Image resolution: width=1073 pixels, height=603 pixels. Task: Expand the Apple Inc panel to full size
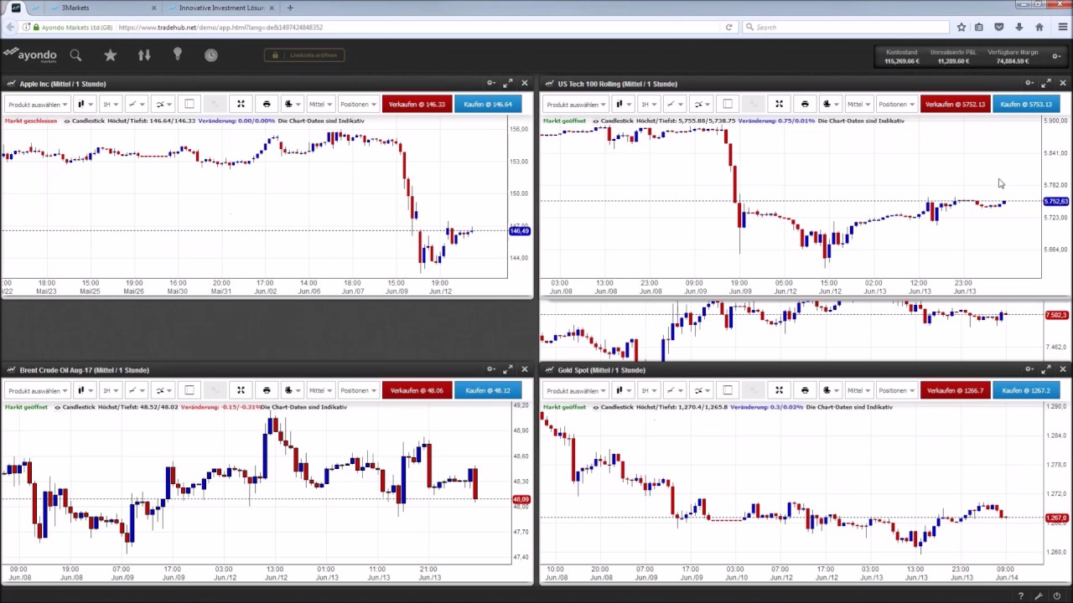[508, 83]
